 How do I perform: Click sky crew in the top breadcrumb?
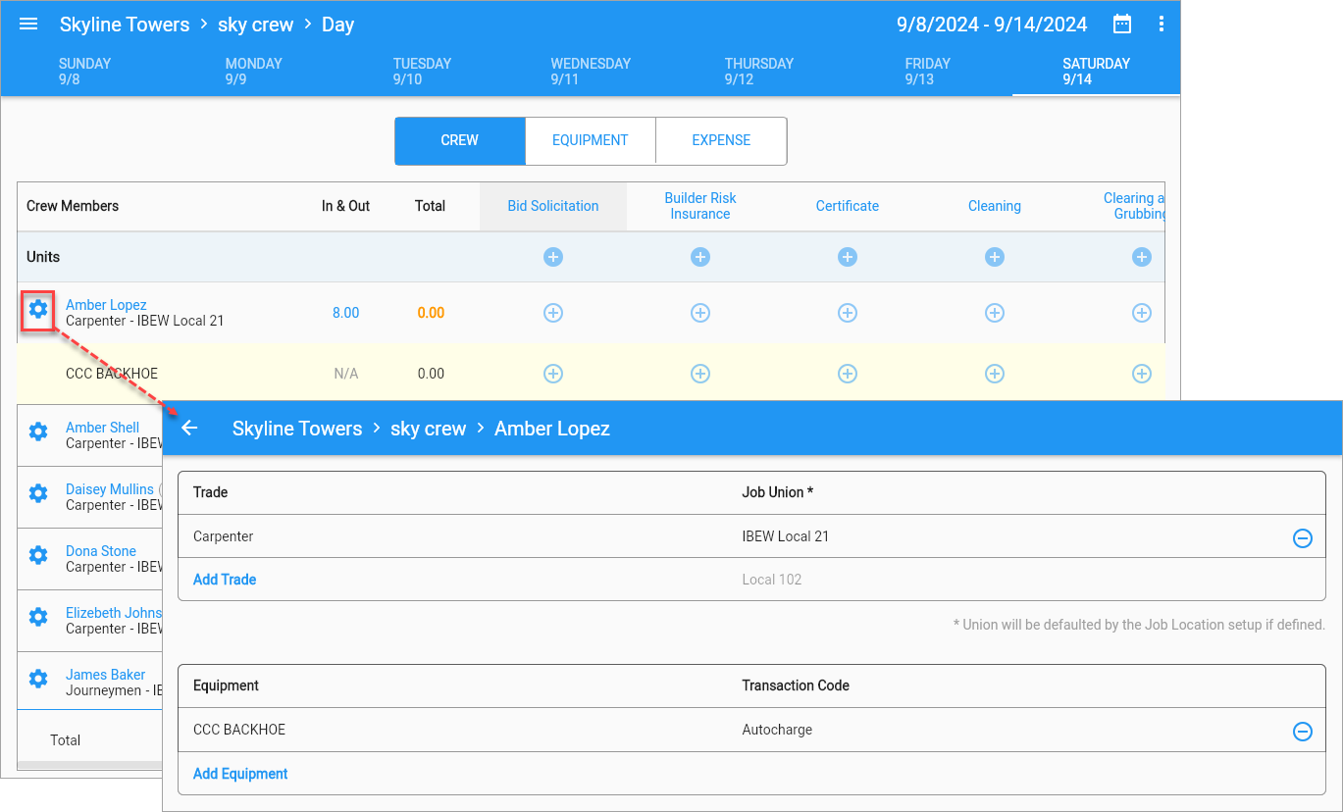pyautogui.click(x=255, y=25)
